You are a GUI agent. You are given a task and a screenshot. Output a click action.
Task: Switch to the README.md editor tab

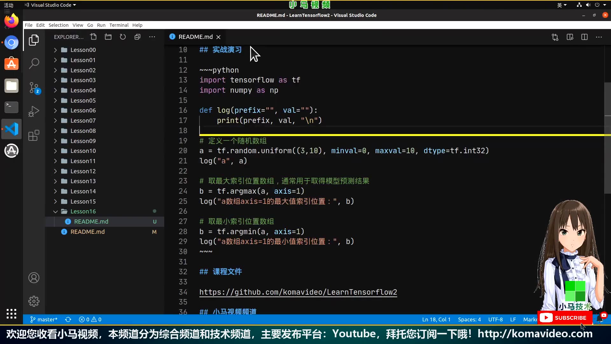(x=195, y=37)
